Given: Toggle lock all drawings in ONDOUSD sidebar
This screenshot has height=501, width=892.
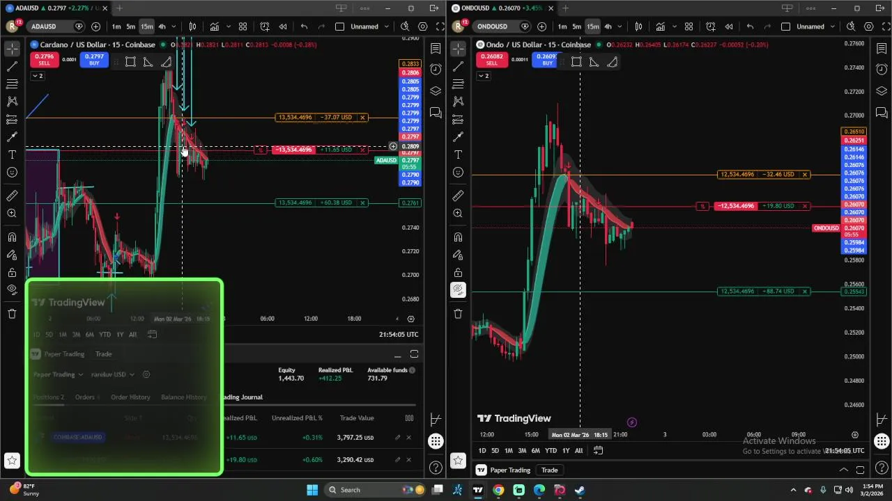Looking at the screenshot, I should coord(458,273).
